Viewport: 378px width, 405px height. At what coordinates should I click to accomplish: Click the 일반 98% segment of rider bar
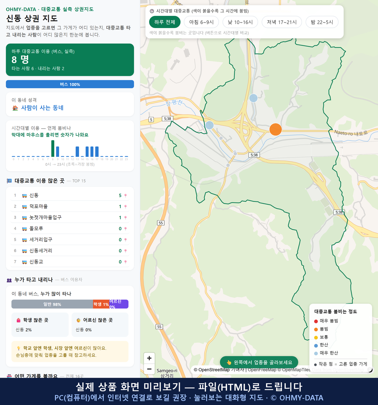coord(52,304)
